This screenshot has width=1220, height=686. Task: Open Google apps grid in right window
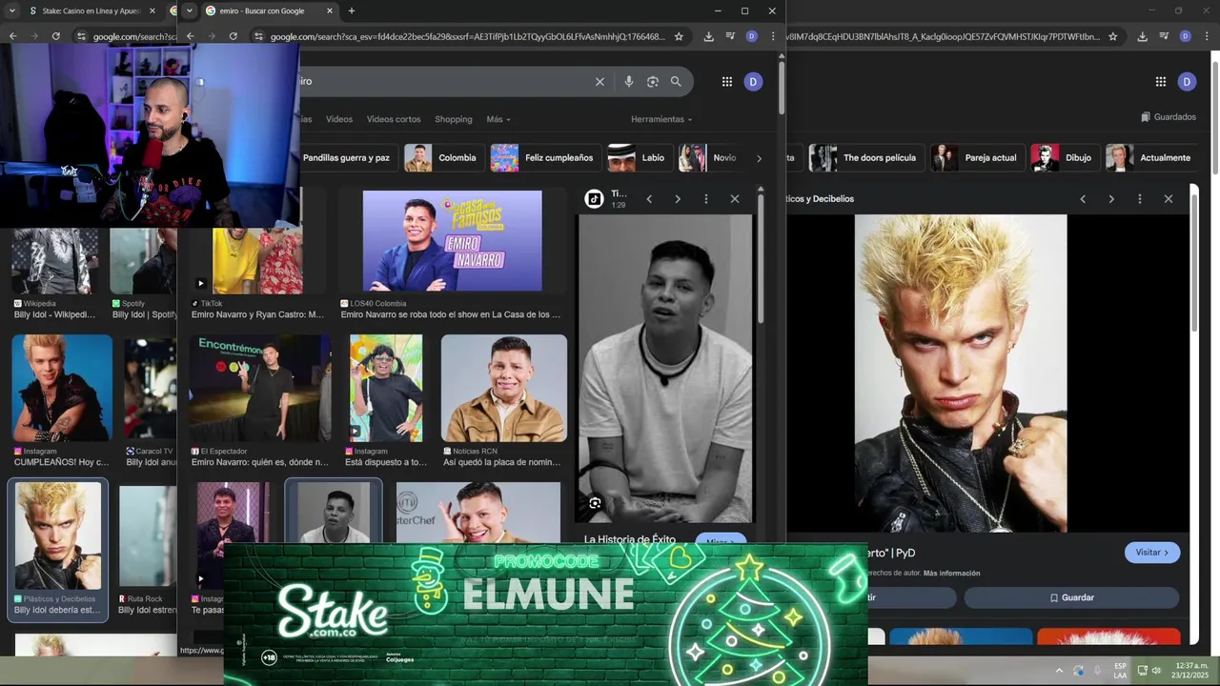point(1161,82)
